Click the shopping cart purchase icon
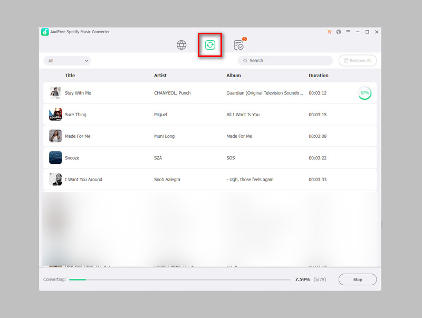 click(x=329, y=32)
